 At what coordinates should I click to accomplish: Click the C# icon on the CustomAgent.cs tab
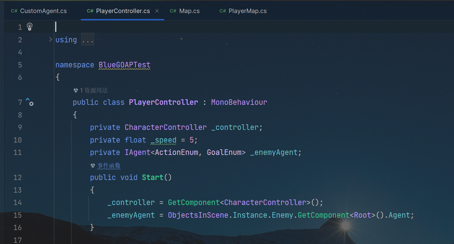[x=14, y=11]
